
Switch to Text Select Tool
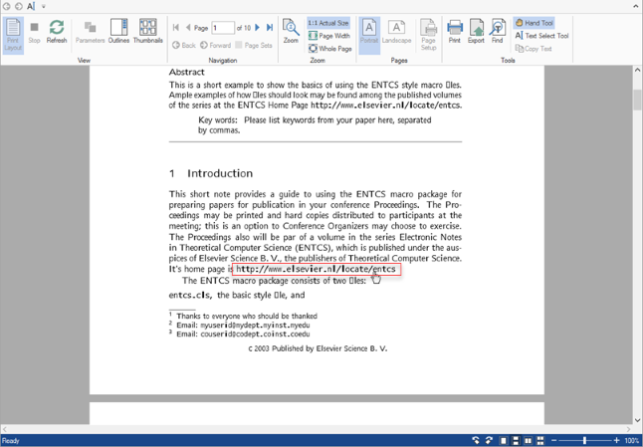coord(541,36)
